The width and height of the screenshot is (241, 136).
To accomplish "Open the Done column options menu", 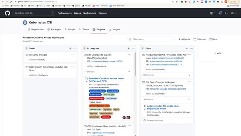I will coord(191,48).
